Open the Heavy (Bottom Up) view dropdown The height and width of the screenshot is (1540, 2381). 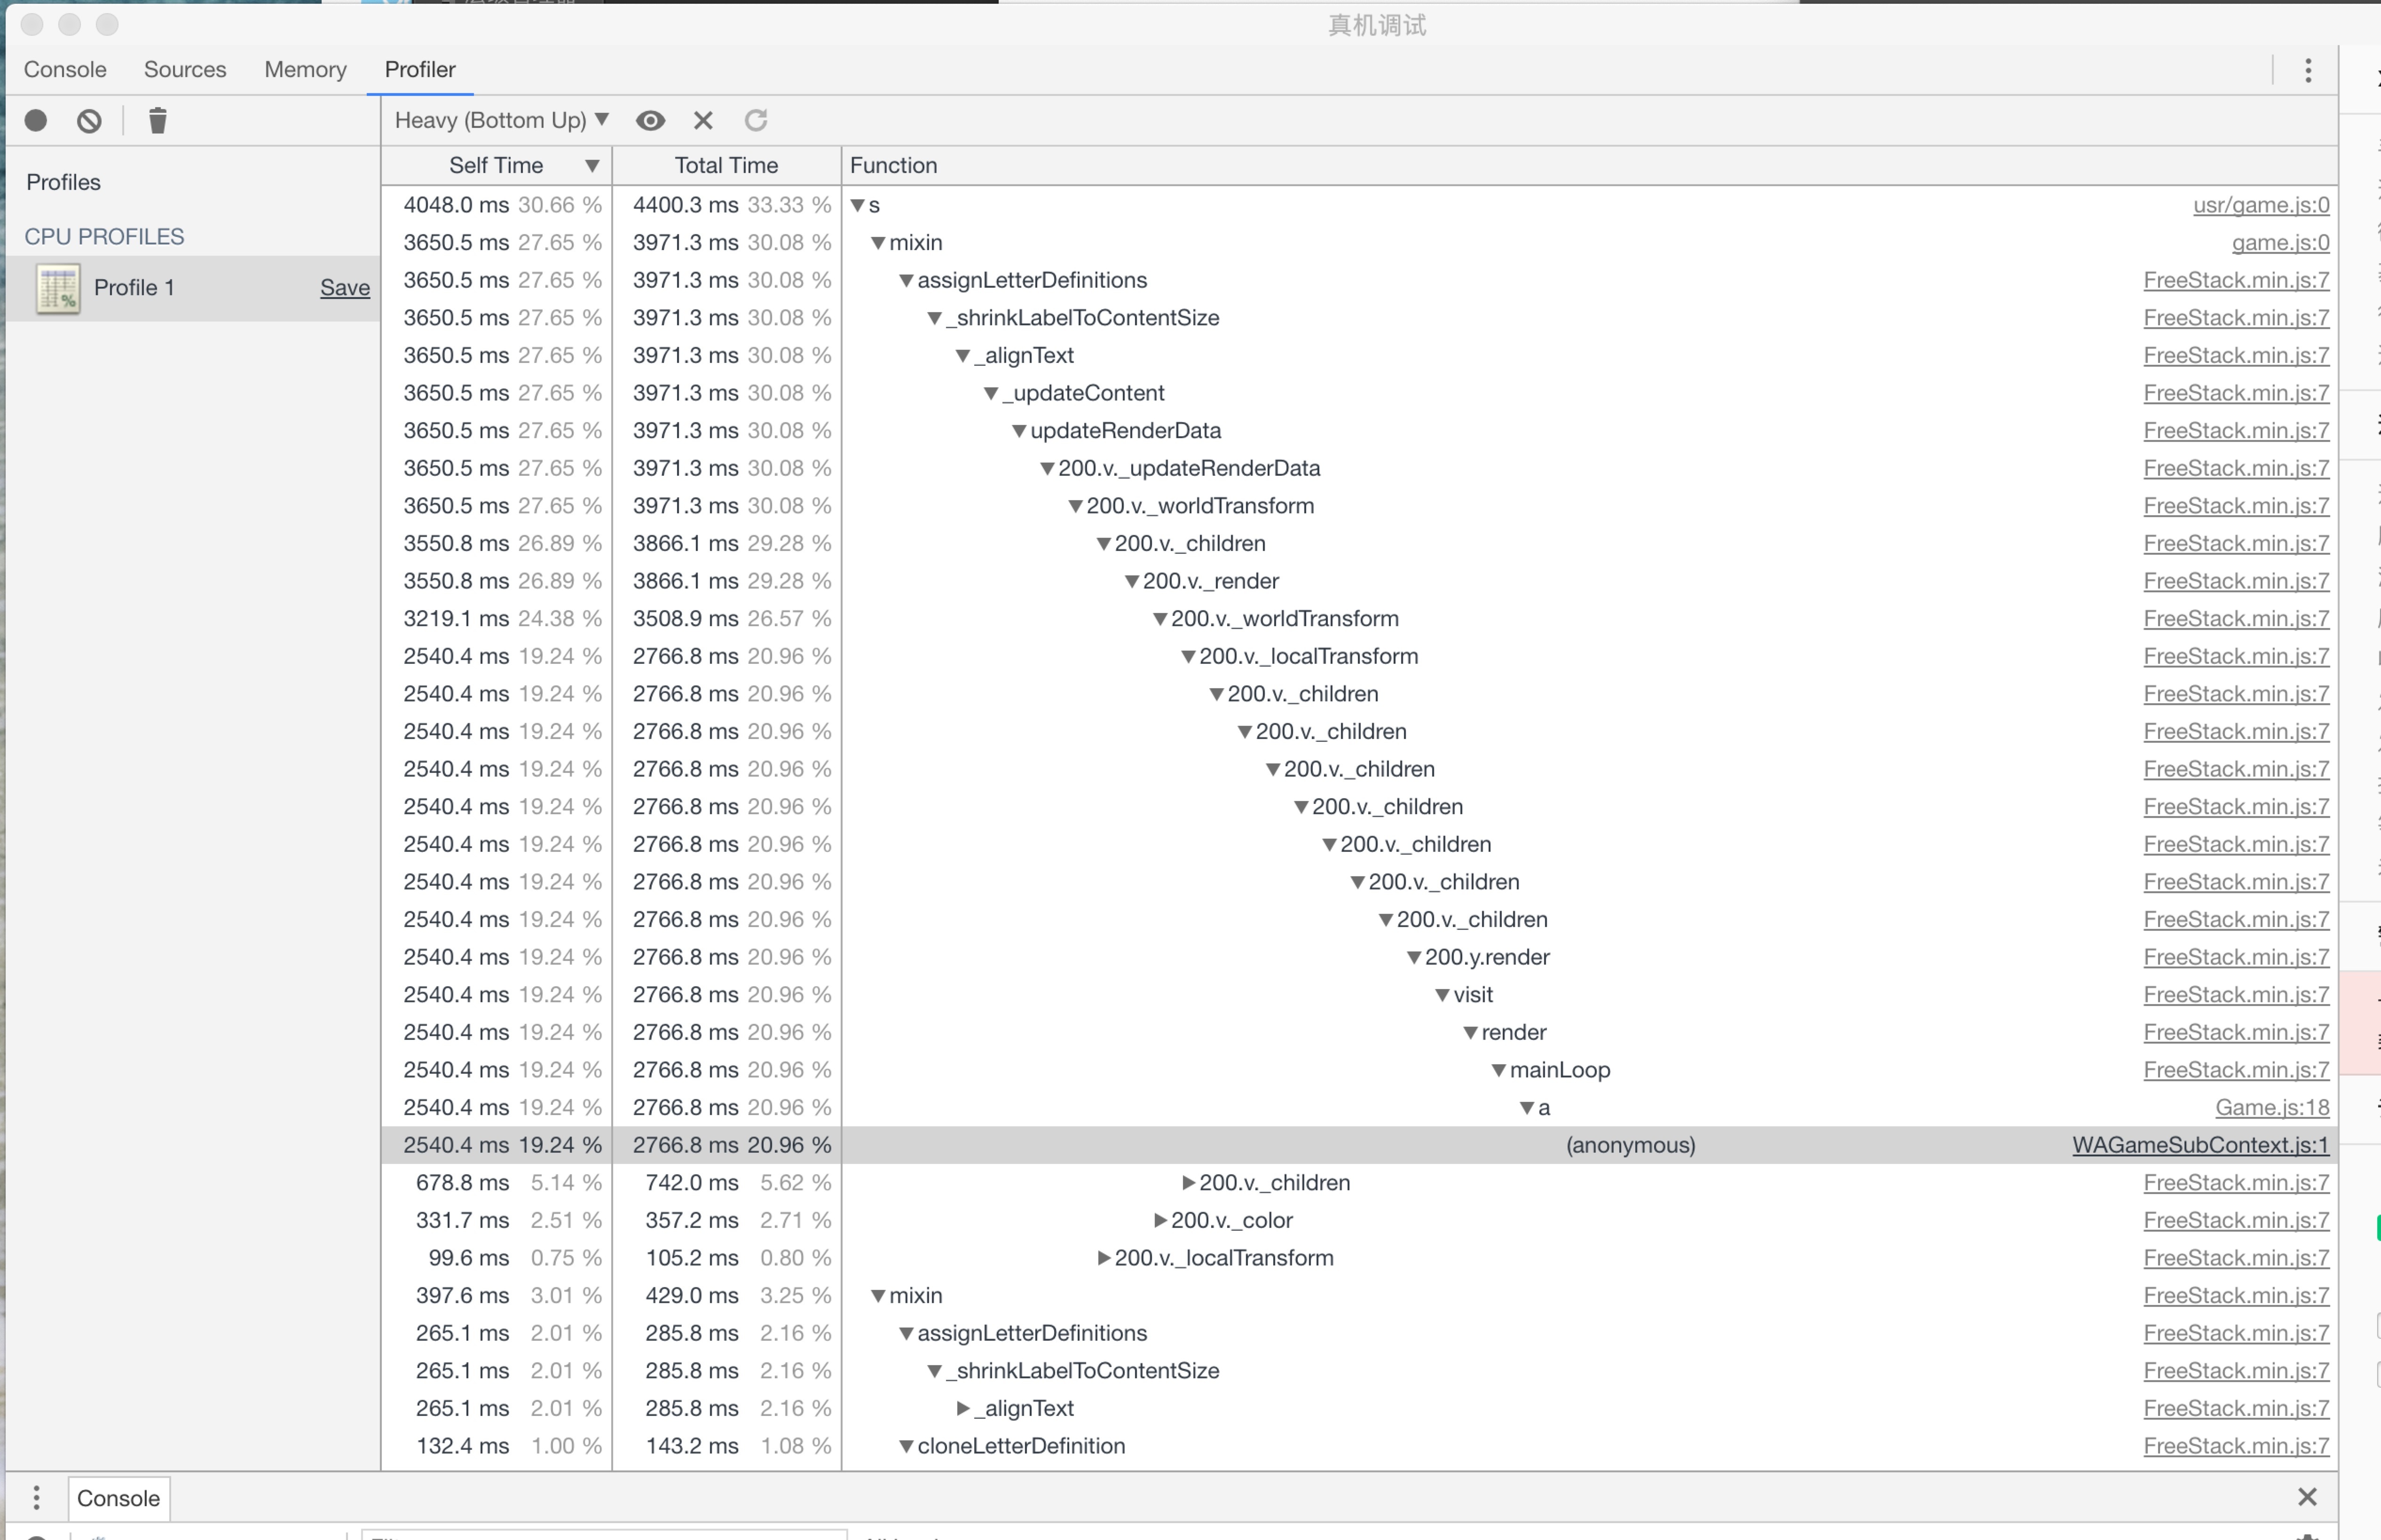501,121
